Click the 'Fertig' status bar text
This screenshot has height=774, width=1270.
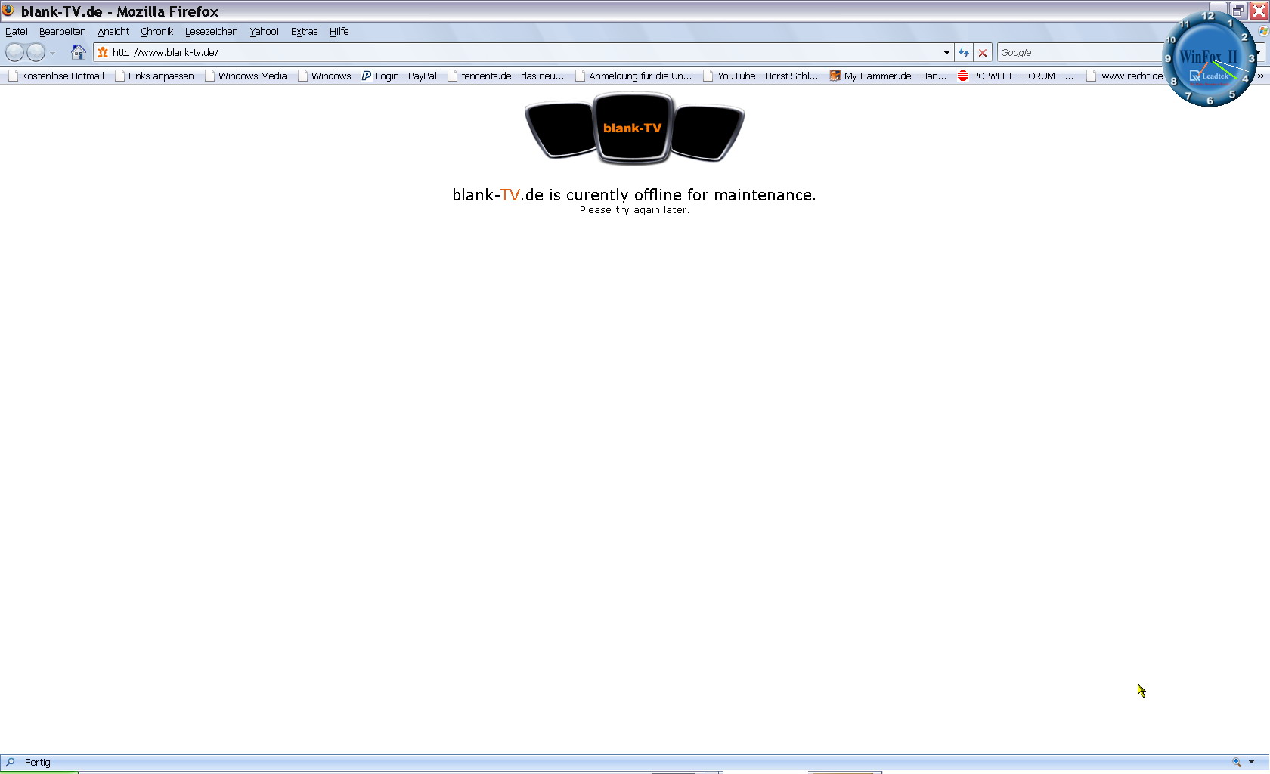[37, 762]
